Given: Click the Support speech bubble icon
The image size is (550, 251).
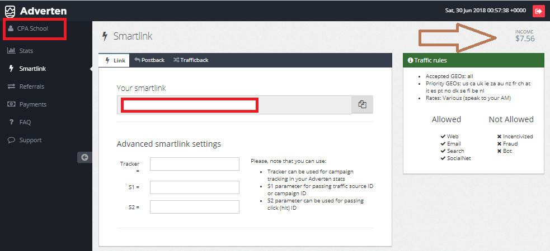Looking at the screenshot, I should (x=11, y=140).
